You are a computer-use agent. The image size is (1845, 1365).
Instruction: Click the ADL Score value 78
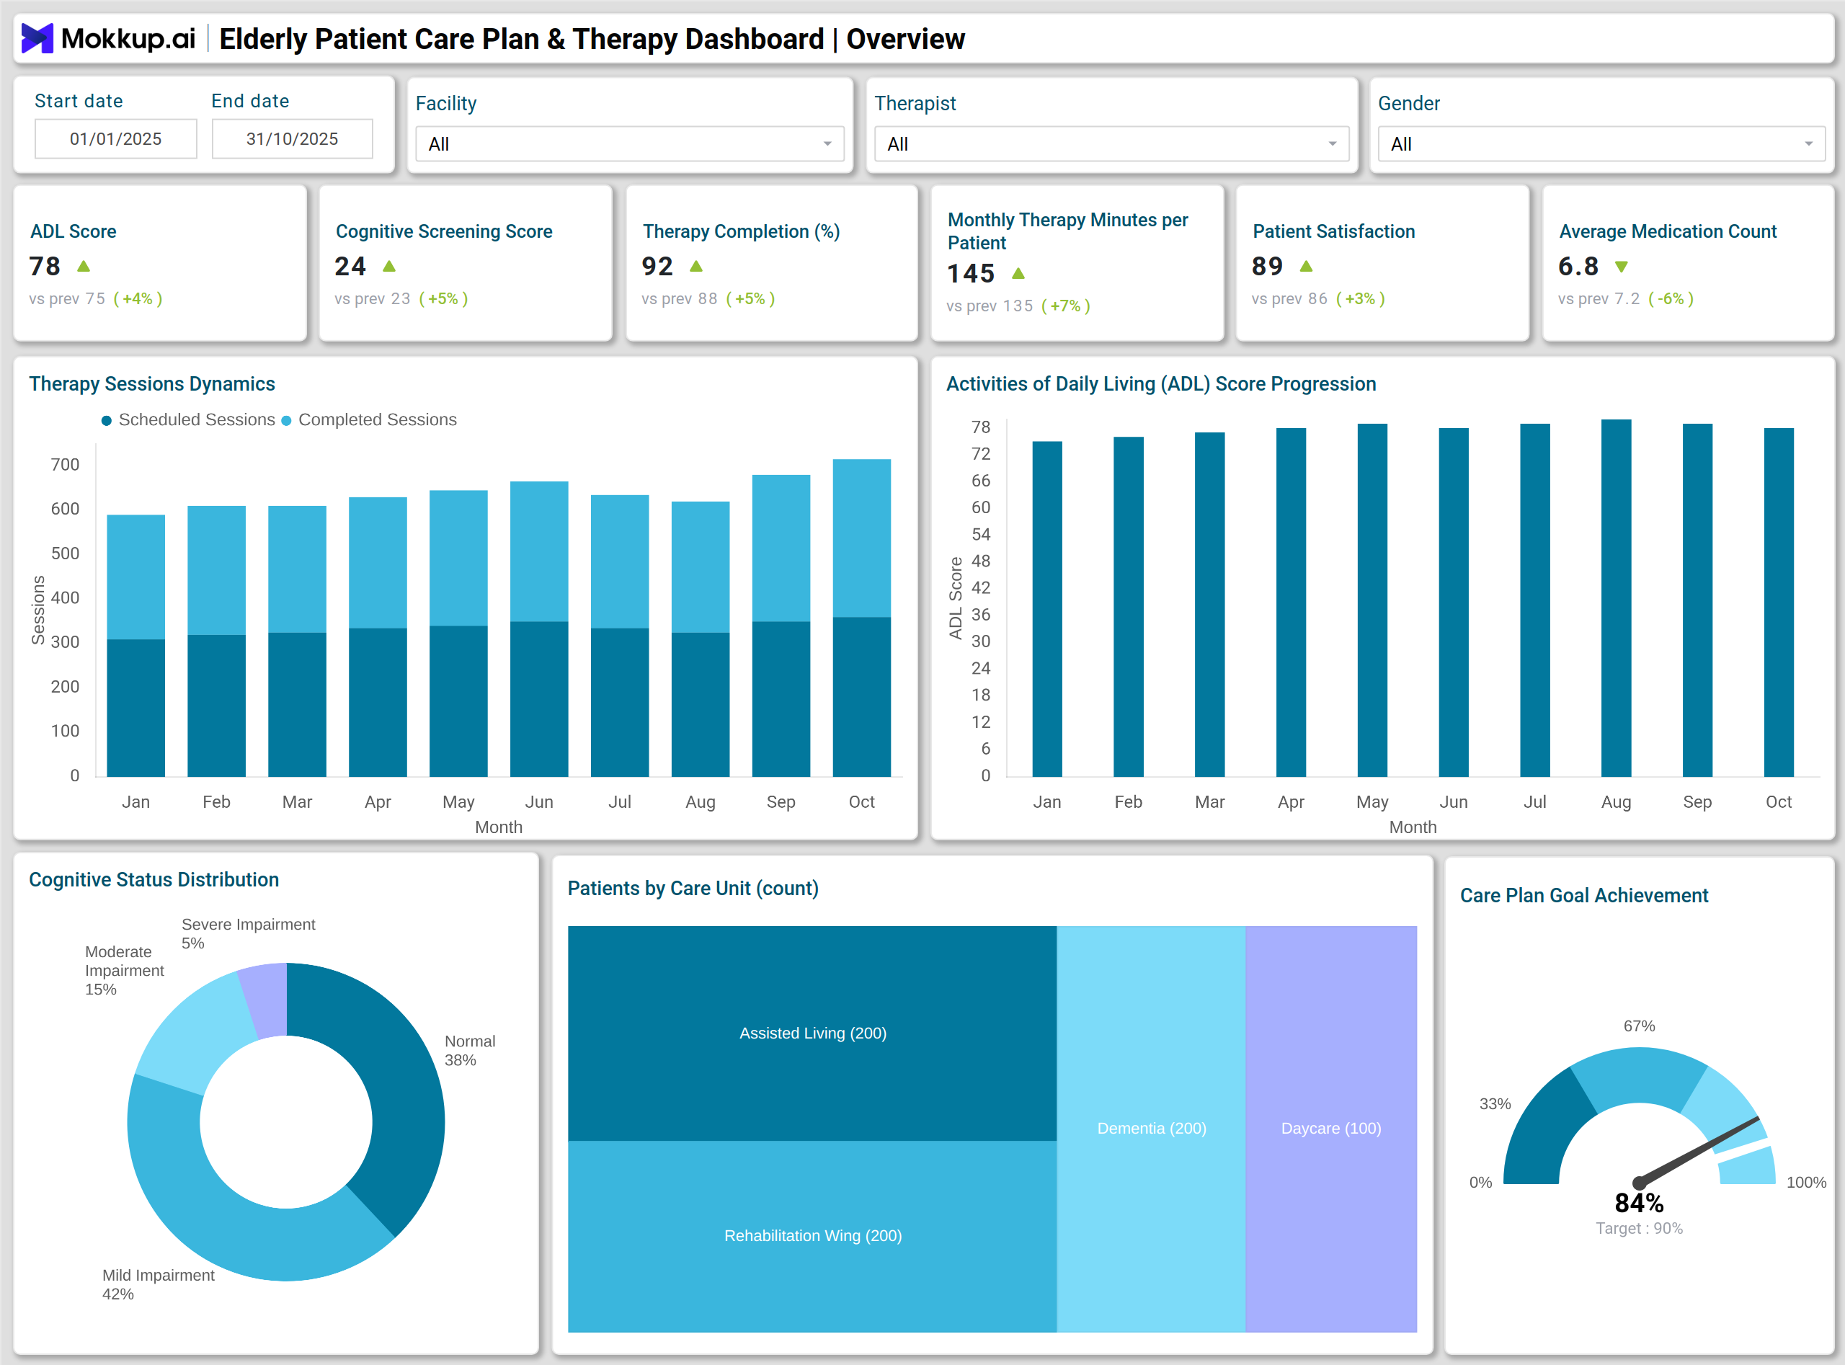[45, 266]
